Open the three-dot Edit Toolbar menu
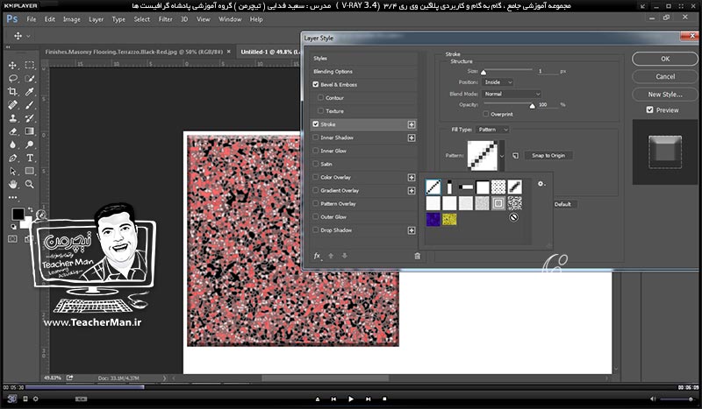Image resolution: width=702 pixels, height=409 pixels. 12,197
